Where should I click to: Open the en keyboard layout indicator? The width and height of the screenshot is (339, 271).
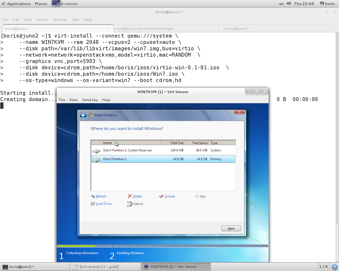pos(281,4)
